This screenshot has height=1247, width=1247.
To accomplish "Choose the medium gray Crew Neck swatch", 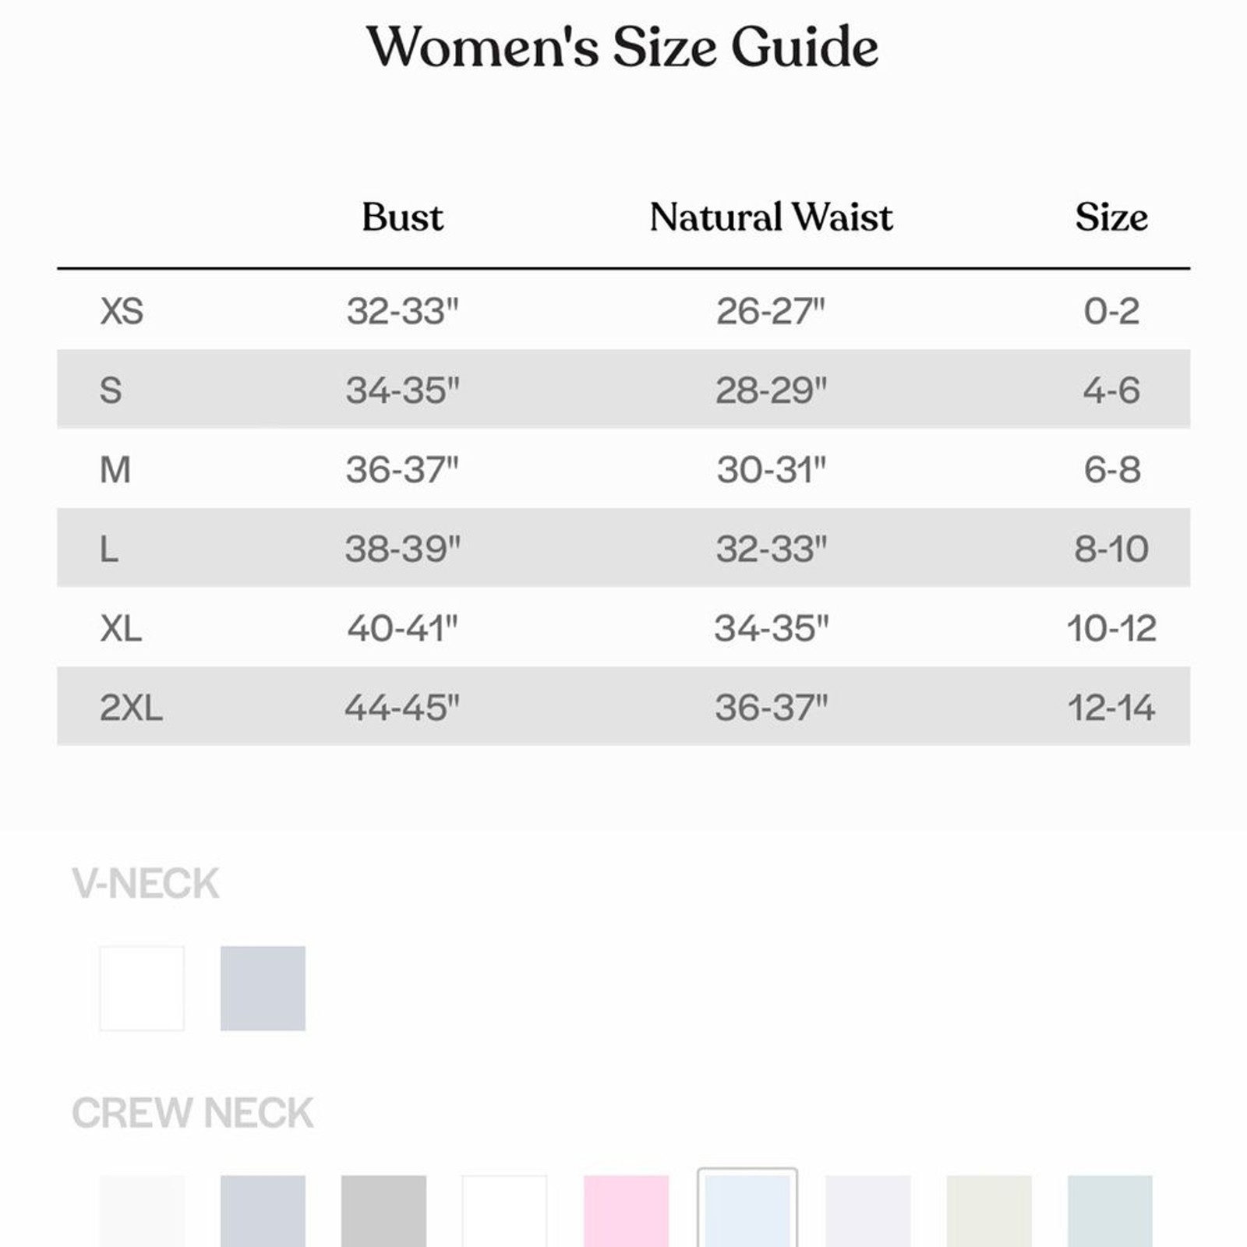I will [383, 1211].
